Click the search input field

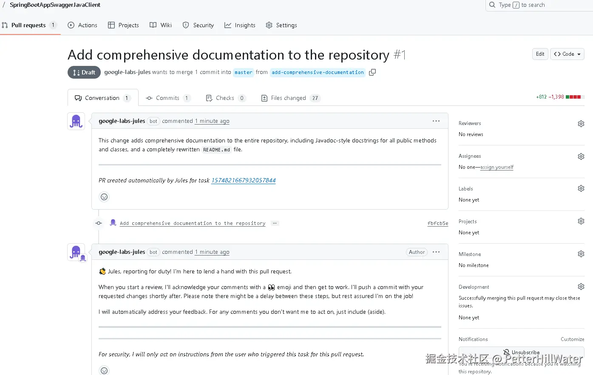pyautogui.click(x=539, y=5)
